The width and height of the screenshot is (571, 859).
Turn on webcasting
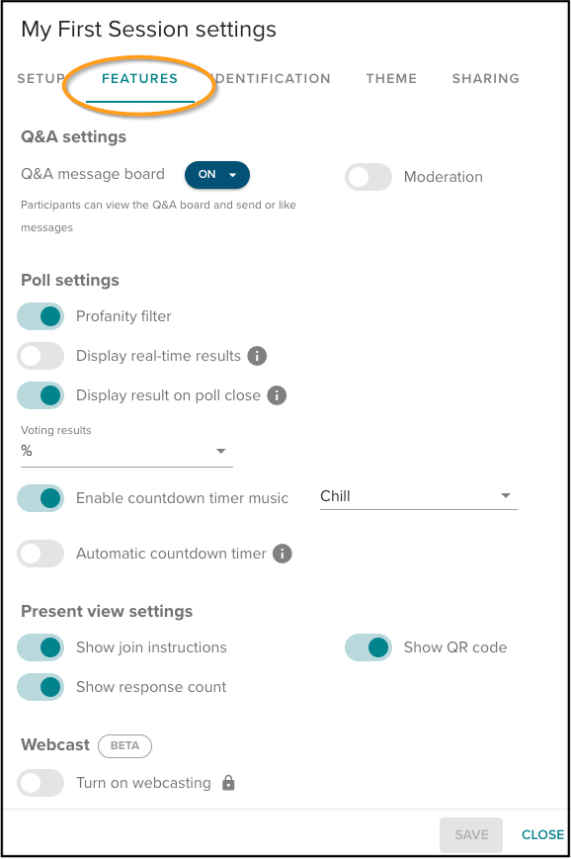[x=41, y=782]
